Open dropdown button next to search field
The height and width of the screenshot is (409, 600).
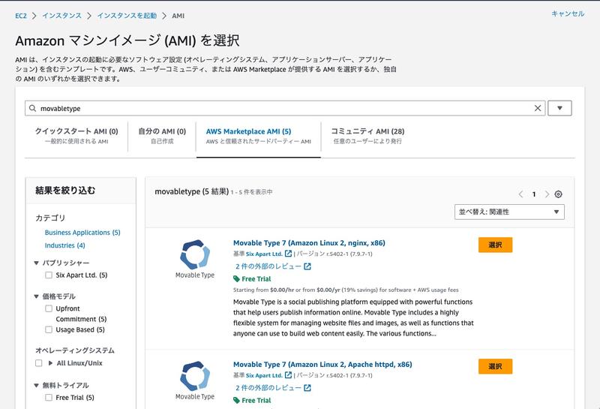pos(559,108)
